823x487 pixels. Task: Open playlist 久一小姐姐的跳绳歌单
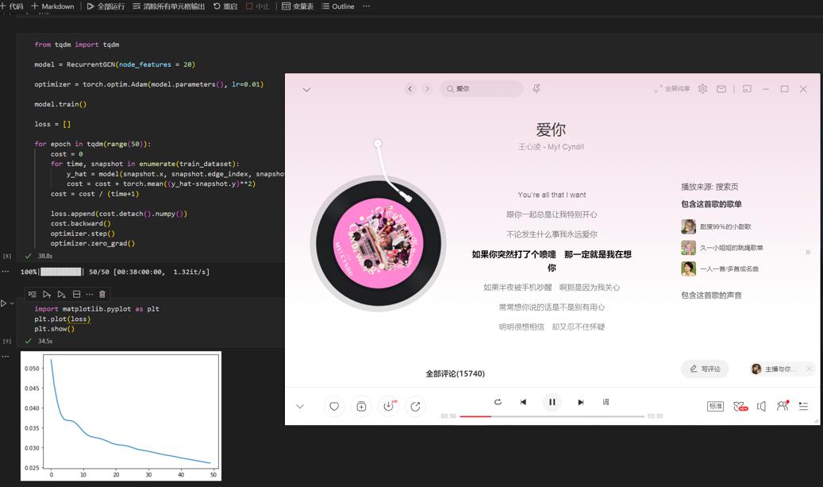(722, 247)
